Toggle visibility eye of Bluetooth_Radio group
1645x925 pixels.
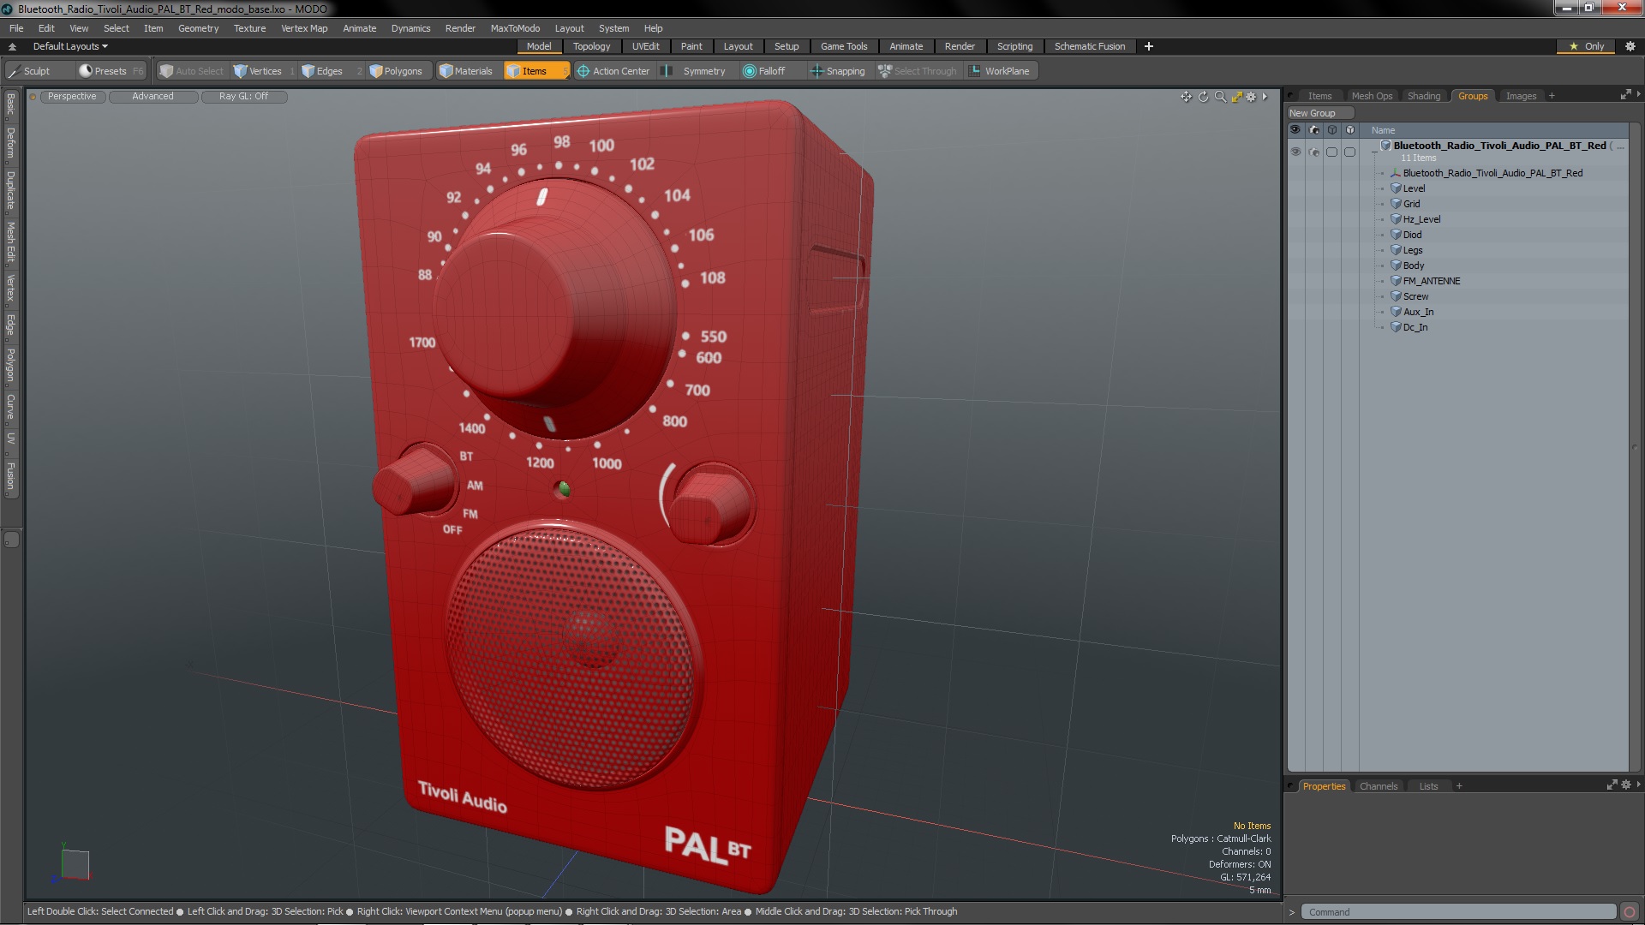1295,152
